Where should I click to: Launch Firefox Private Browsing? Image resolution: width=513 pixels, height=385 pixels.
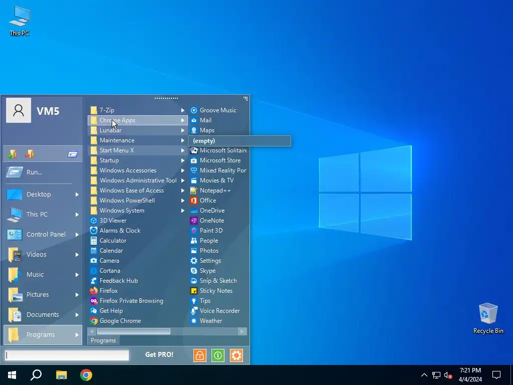tap(137, 301)
